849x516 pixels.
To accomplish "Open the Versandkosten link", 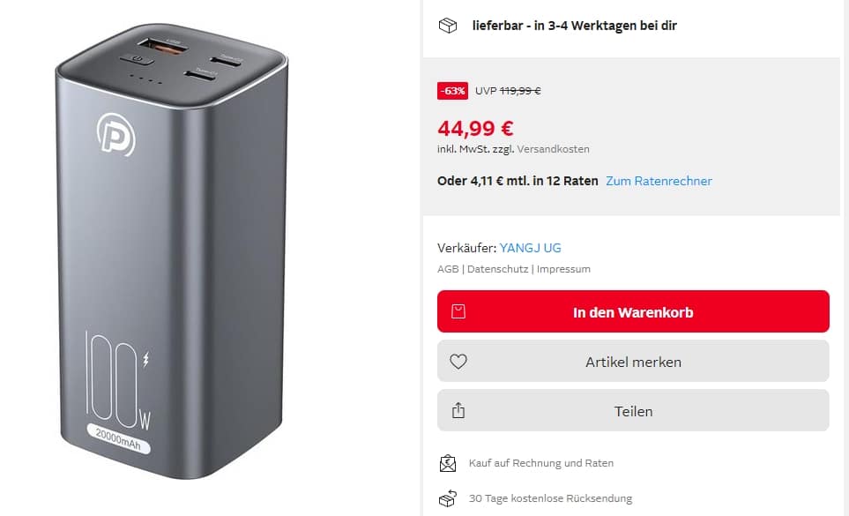I will point(553,149).
